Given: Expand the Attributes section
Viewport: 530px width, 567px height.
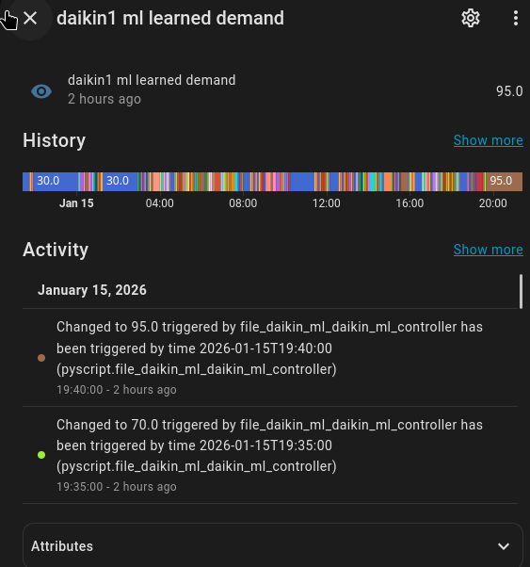Looking at the screenshot, I should (x=273, y=546).
